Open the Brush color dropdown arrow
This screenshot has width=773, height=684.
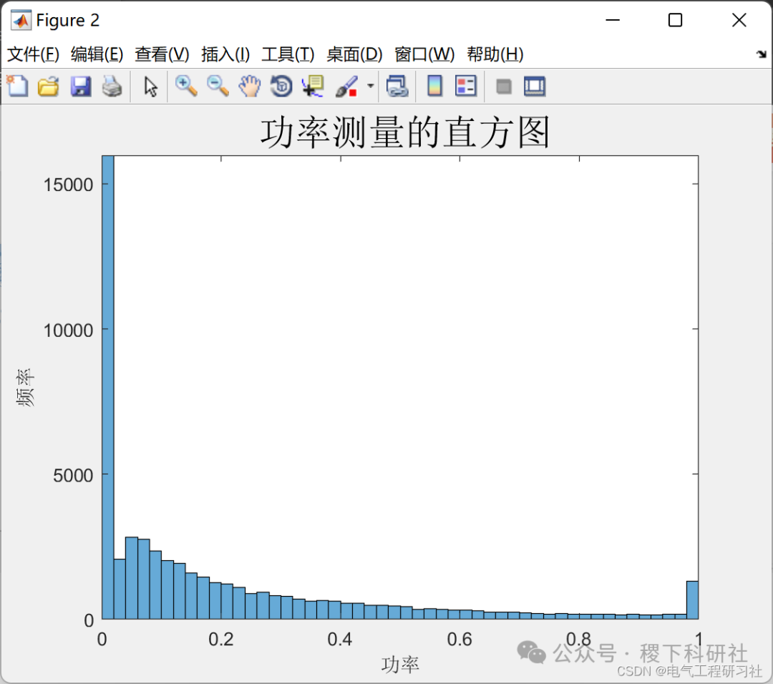click(370, 87)
